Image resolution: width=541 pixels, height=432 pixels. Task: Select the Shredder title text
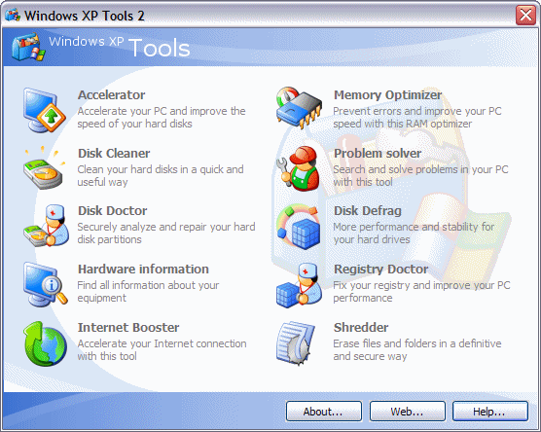tap(361, 328)
